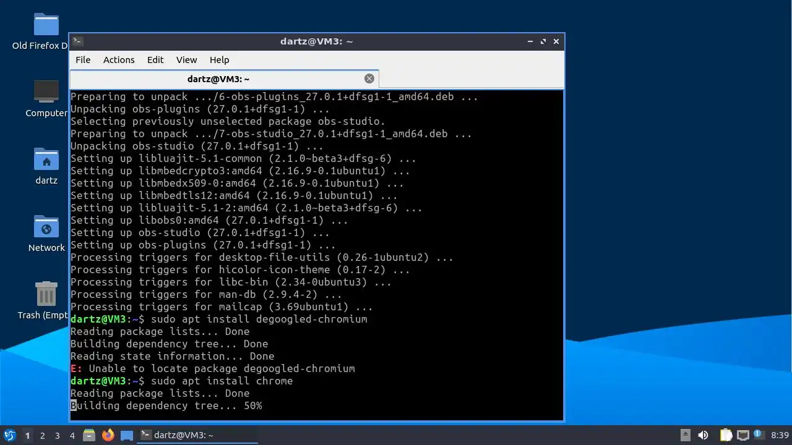Minimize the terminal window
Screen dimensions: 792x445
click(530, 41)
